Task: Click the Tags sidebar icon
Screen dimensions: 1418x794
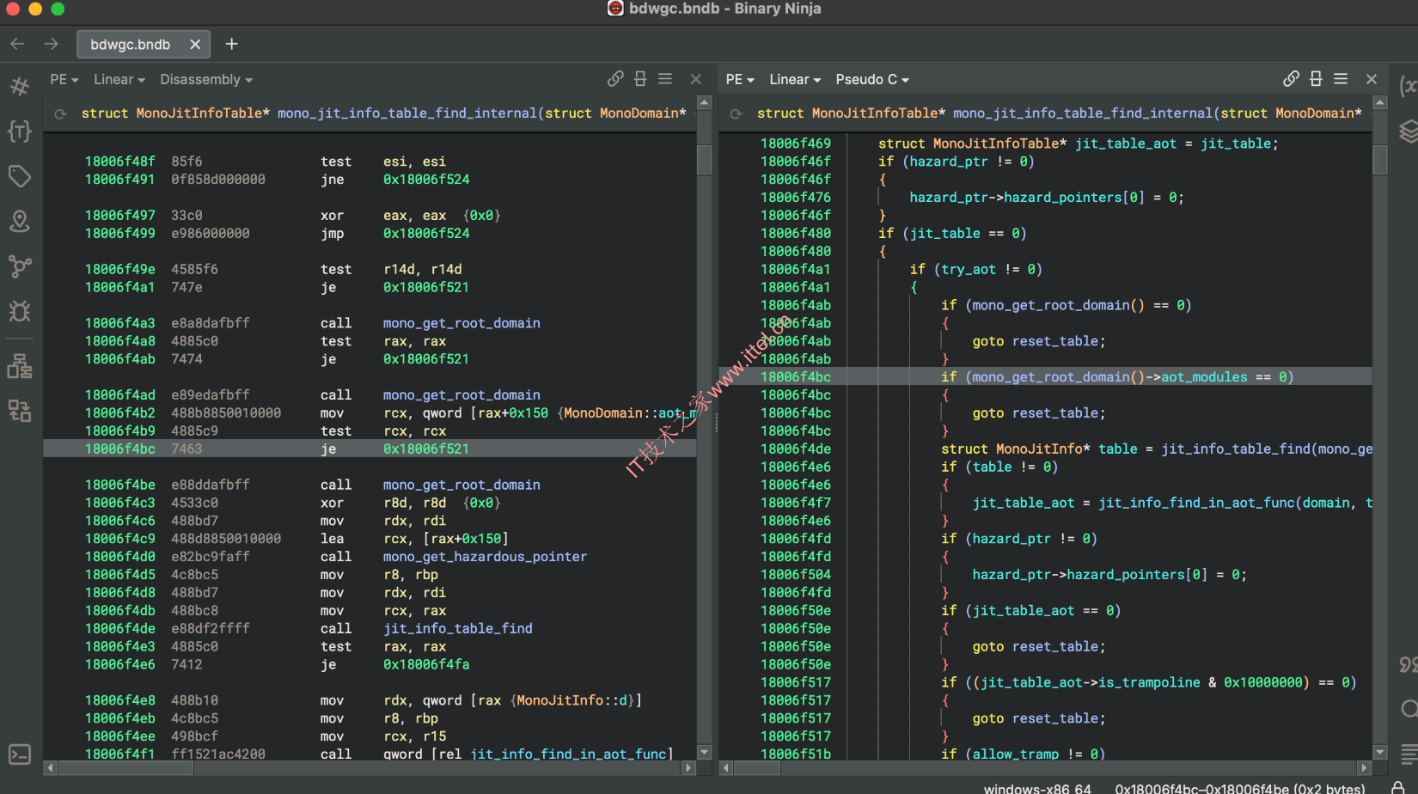Action: click(20, 176)
